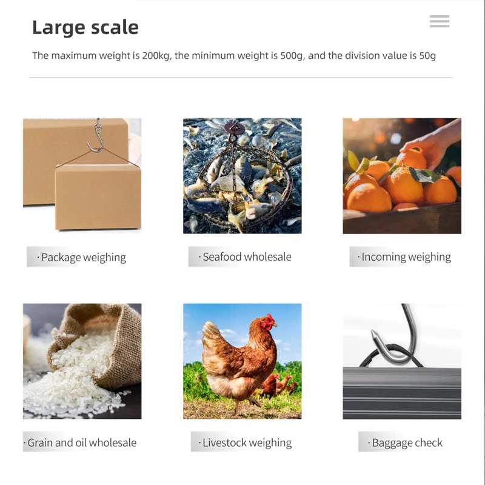Viewport: 485px width, 485px height.
Task: Choose the Grain and oil wholesale label
Action: coord(81,443)
